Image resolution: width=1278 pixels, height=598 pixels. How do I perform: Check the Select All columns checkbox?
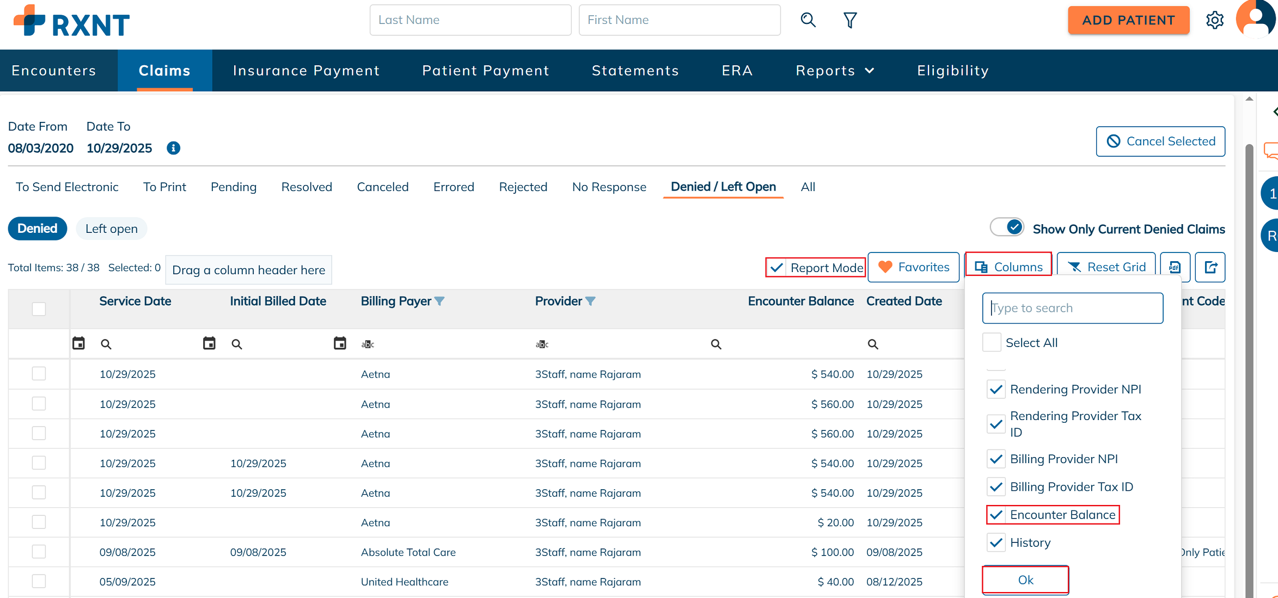(992, 343)
